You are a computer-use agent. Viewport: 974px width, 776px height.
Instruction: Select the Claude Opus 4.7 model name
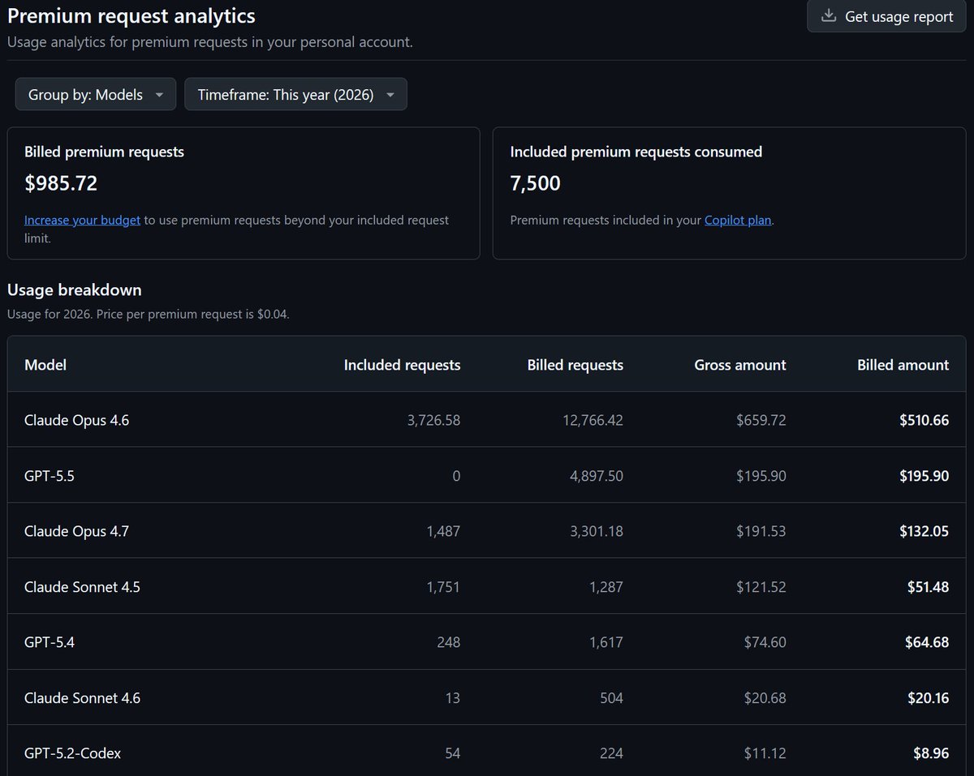pyautogui.click(x=77, y=531)
